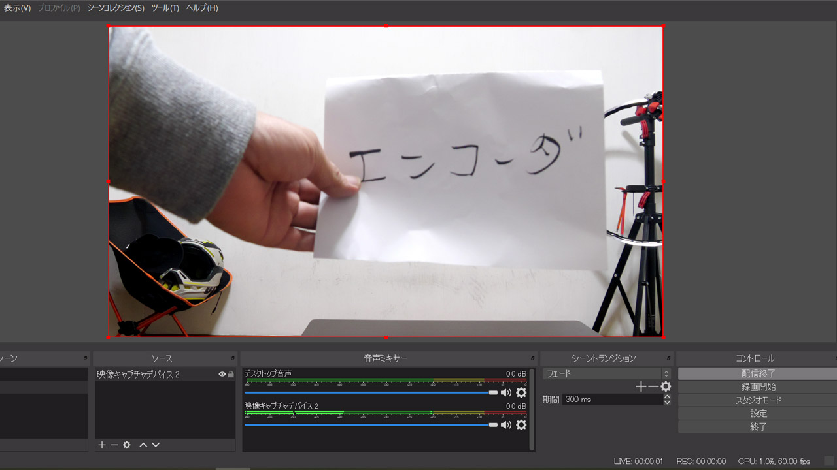Mute the 映像キャプチャデバイス 2 speaker icon
Viewport: 837px width, 470px height.
(505, 425)
